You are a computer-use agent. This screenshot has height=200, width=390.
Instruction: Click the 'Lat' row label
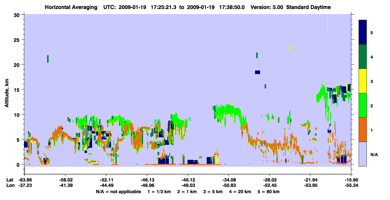tap(10, 180)
